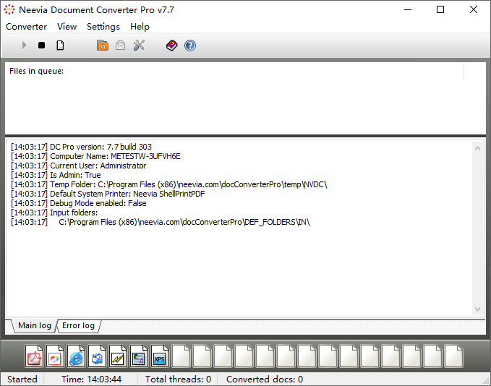This screenshot has height=386, width=491.
Task: Open the View menu
Action: tap(67, 27)
